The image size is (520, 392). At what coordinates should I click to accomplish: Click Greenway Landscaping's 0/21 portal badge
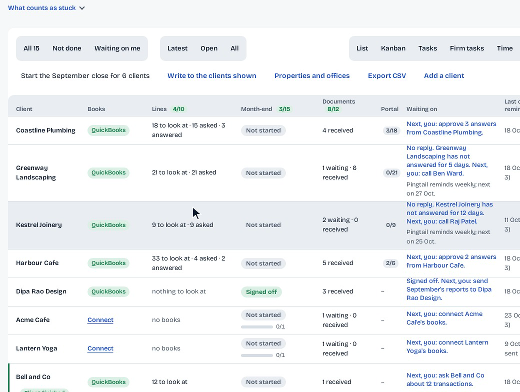tap(392, 173)
